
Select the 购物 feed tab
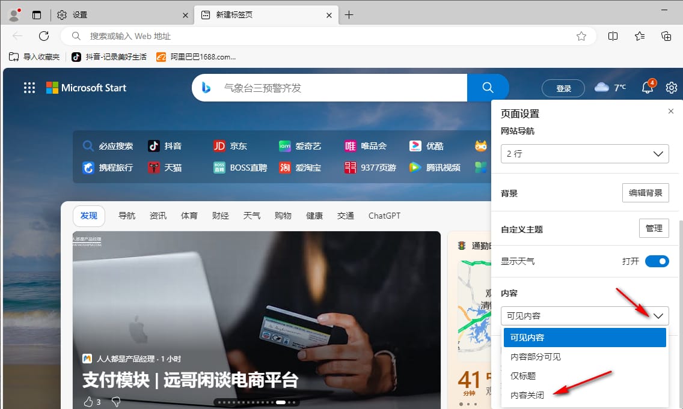[283, 216]
